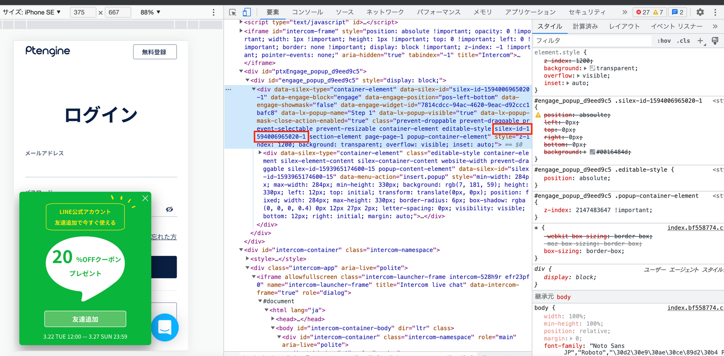Click the 友達追加 button in popup

tap(85, 319)
